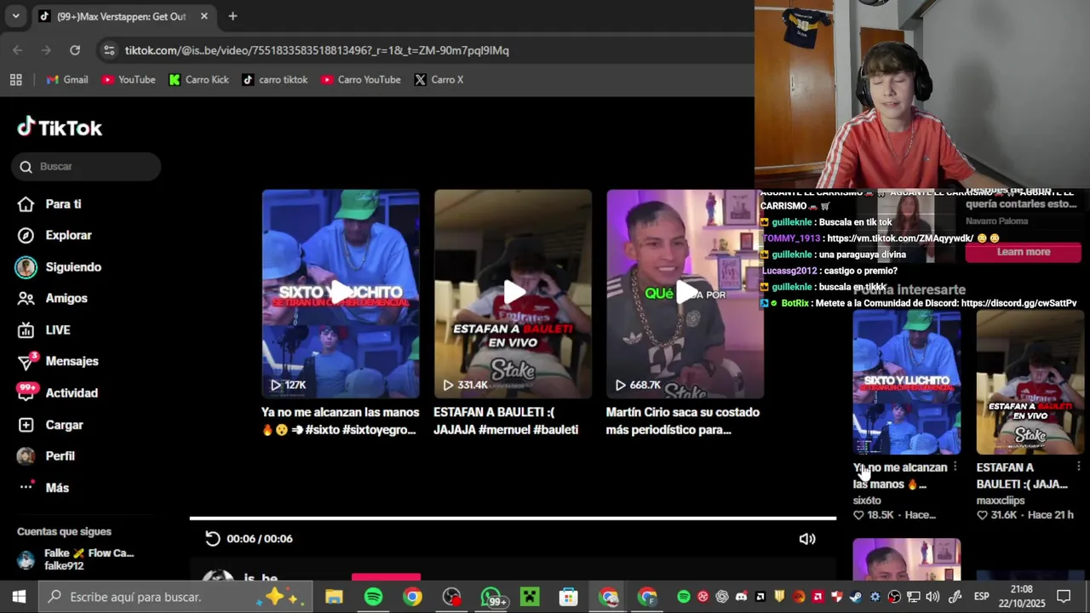
Task: Open the LIVE section
Action: (x=43, y=329)
